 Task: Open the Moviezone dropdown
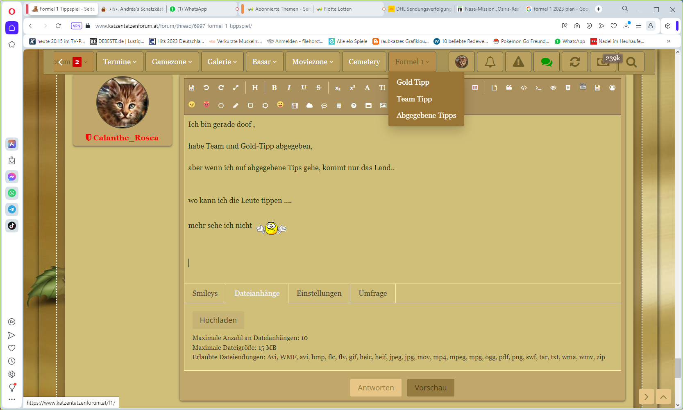[312, 62]
